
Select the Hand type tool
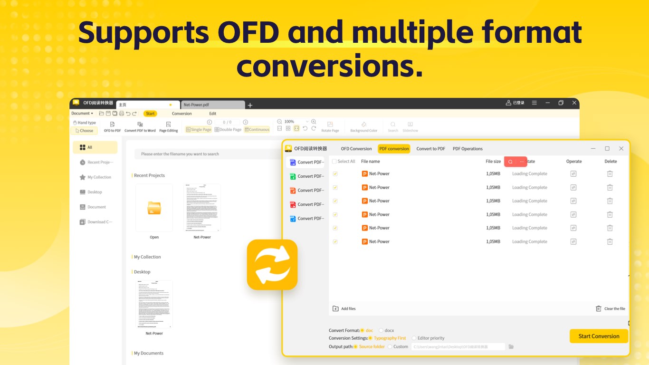(84, 123)
